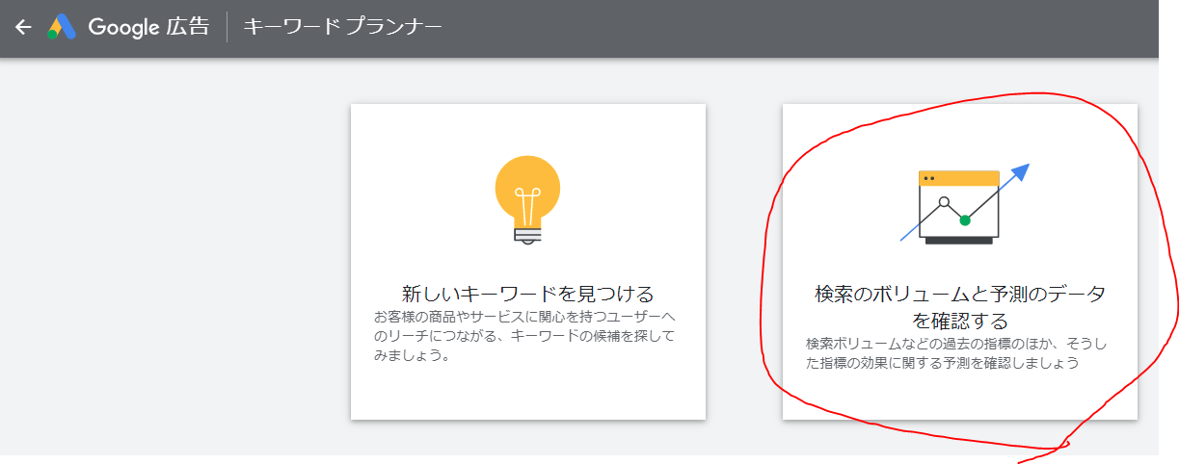Click the back arrow in the header
The height and width of the screenshot is (464, 1179).
click(x=23, y=27)
